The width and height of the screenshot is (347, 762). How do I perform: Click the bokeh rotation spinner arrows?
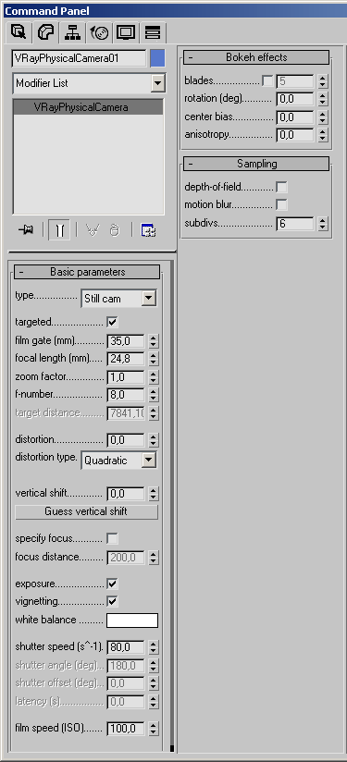[323, 99]
